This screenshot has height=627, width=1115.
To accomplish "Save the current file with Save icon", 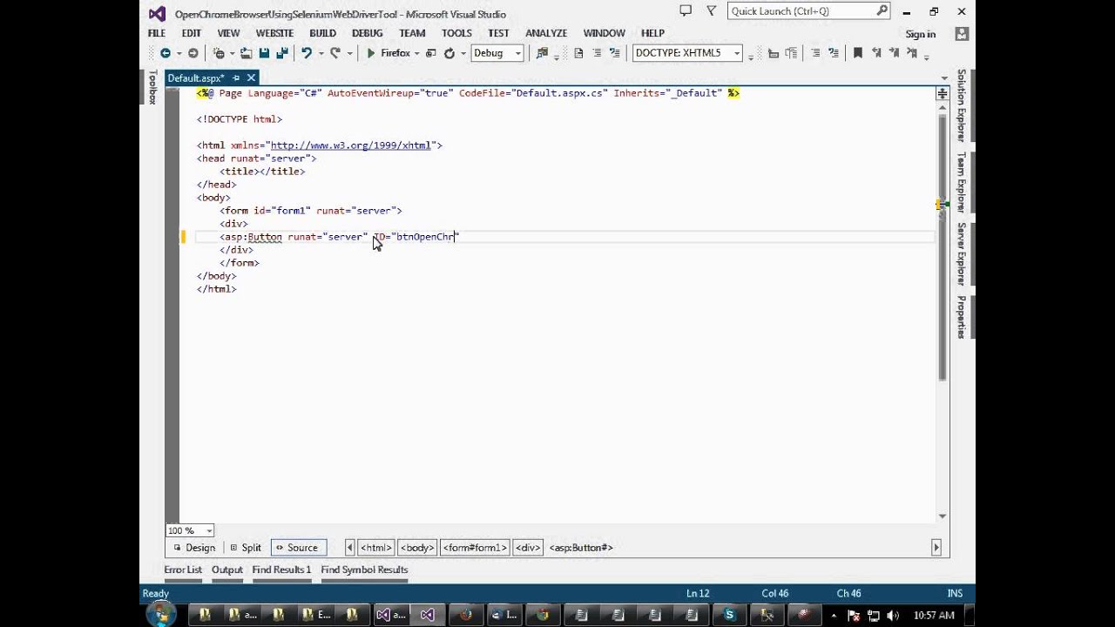I will point(264,53).
